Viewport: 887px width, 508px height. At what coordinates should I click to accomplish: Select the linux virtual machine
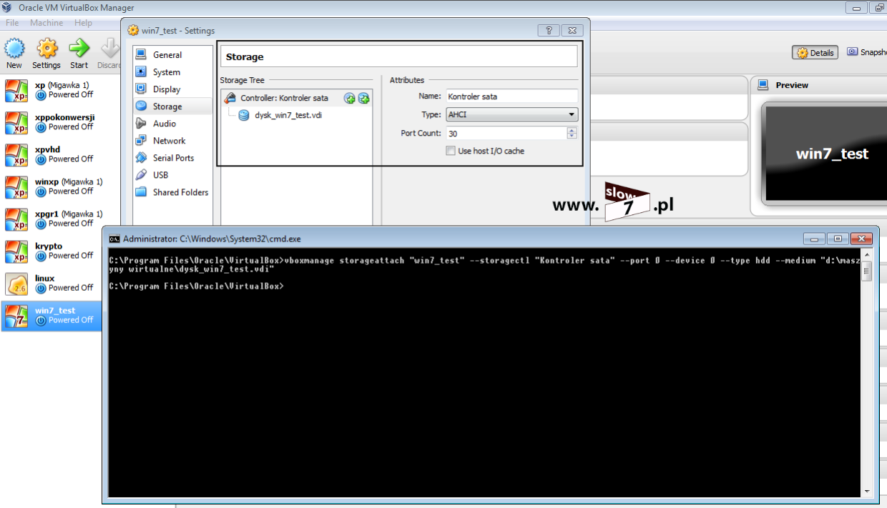coord(51,283)
